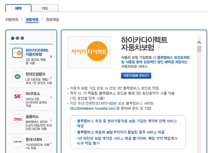The image size is (212, 153).
Task: Click '리터당 5원 OK캐쉬백 포인트 적립' text
Action: coord(36,102)
